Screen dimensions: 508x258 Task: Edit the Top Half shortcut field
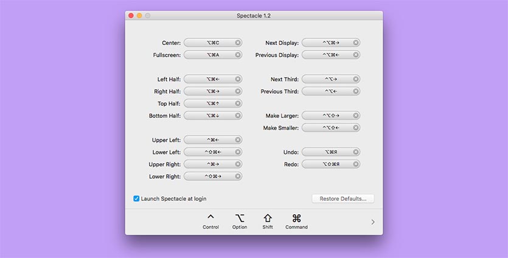[213, 103]
